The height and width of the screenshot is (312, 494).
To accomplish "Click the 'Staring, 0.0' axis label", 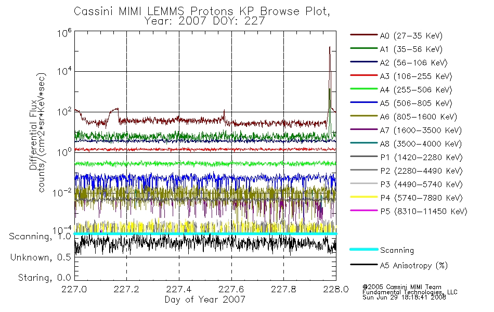I will click(44, 278).
